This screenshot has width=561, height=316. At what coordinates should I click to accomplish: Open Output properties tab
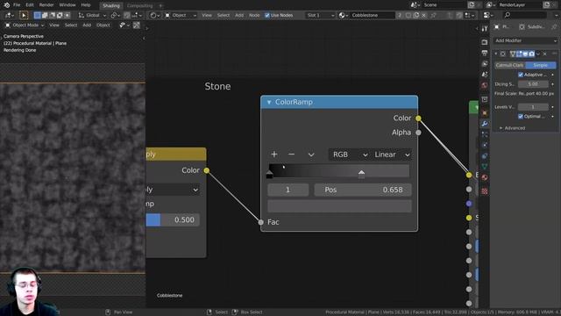click(x=485, y=53)
